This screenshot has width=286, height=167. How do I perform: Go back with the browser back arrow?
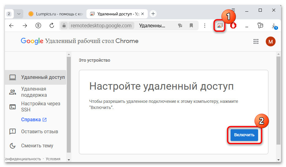11,25
